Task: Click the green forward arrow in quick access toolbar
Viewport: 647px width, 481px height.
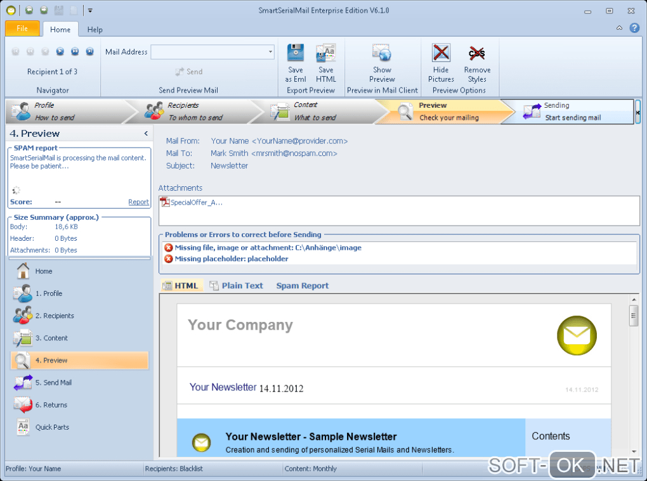Action: (44, 10)
